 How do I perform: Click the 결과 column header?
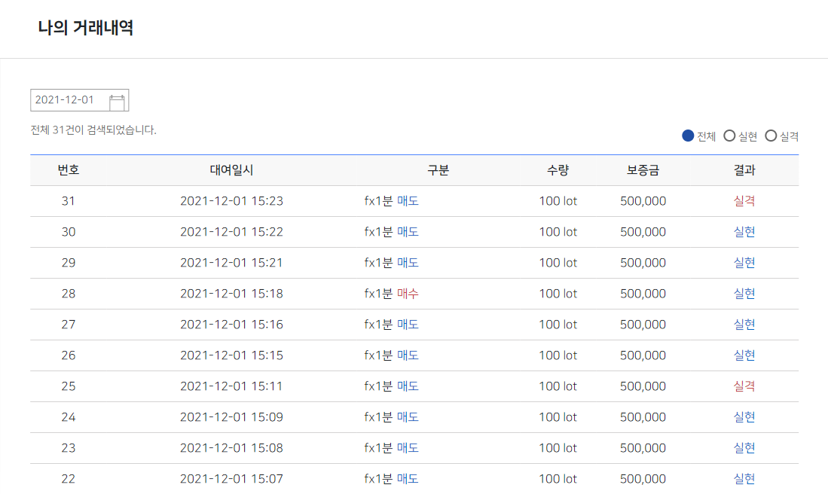click(744, 170)
